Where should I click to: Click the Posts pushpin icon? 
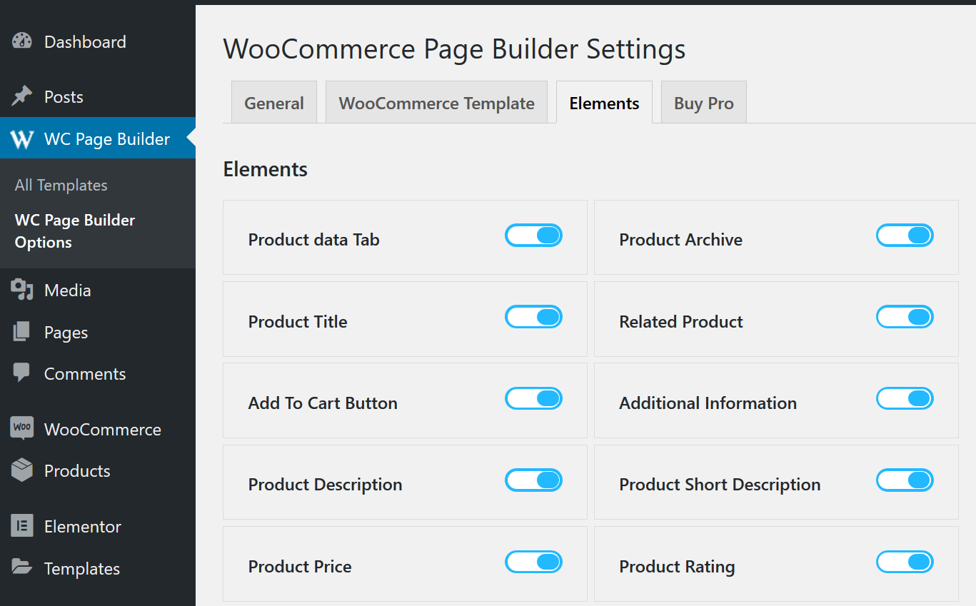click(22, 96)
